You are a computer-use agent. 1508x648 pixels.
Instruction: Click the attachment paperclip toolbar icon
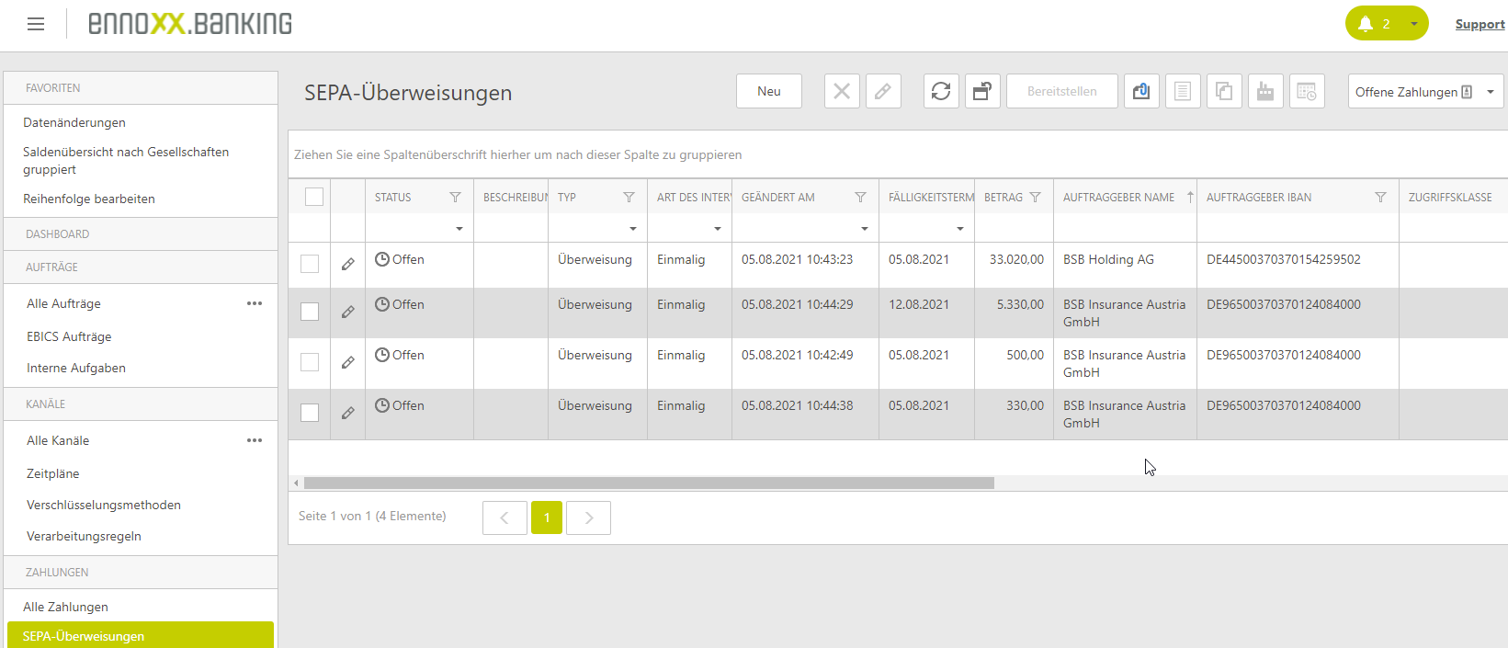1140,91
